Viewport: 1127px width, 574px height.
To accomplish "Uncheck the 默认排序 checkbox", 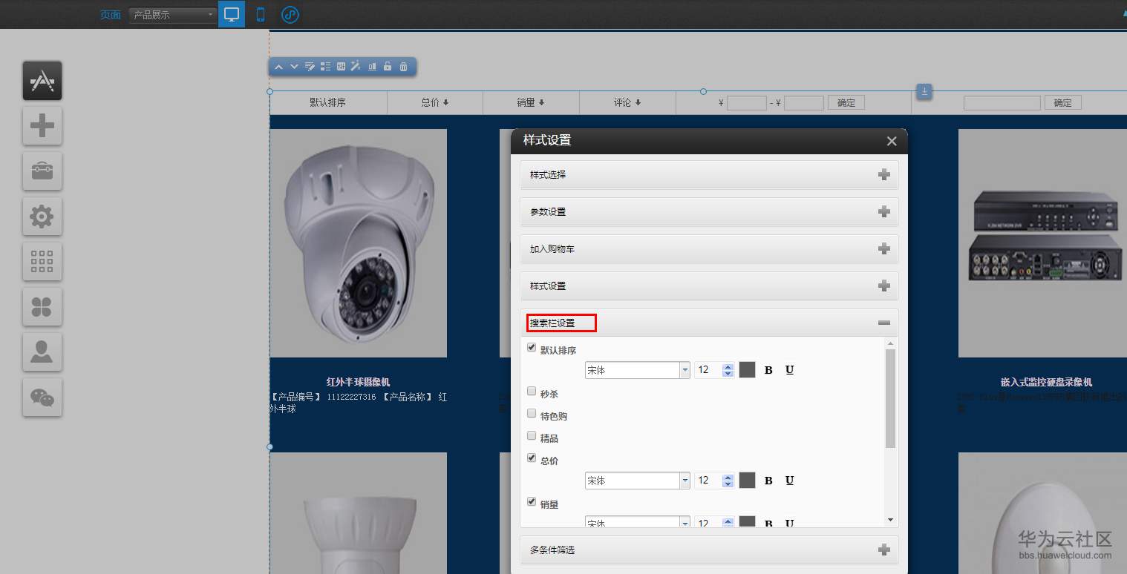I will tap(532, 347).
